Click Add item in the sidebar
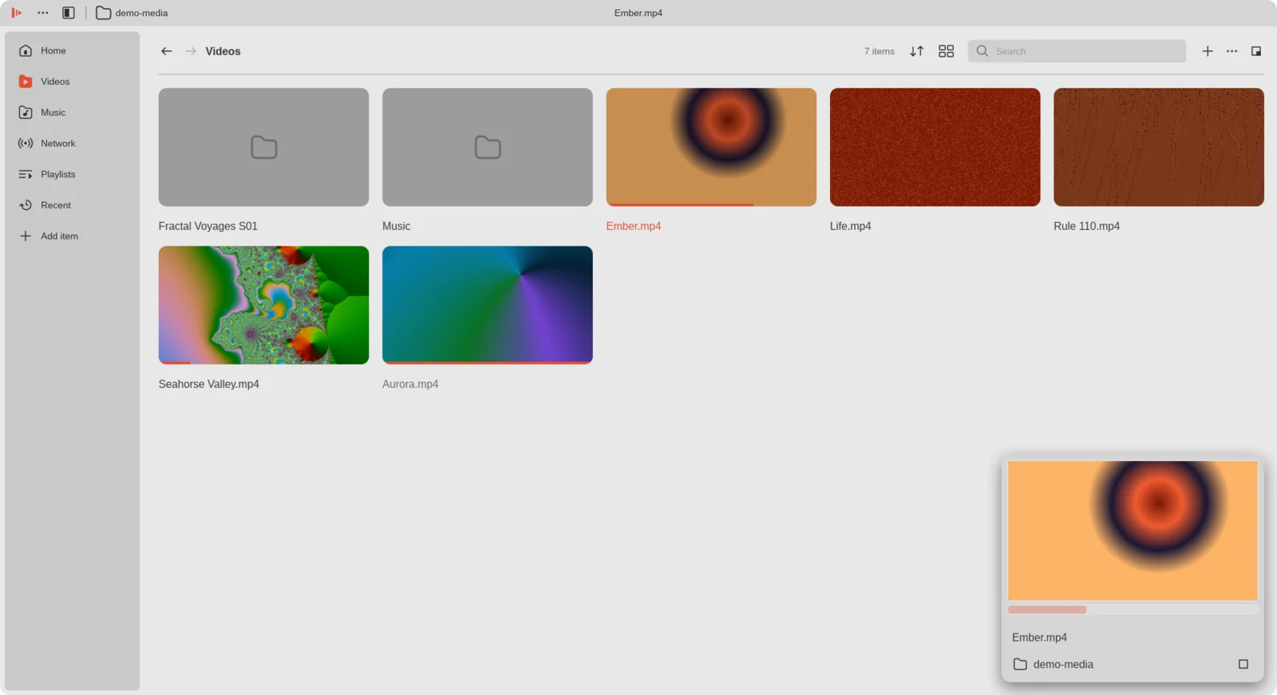 [x=72, y=236]
